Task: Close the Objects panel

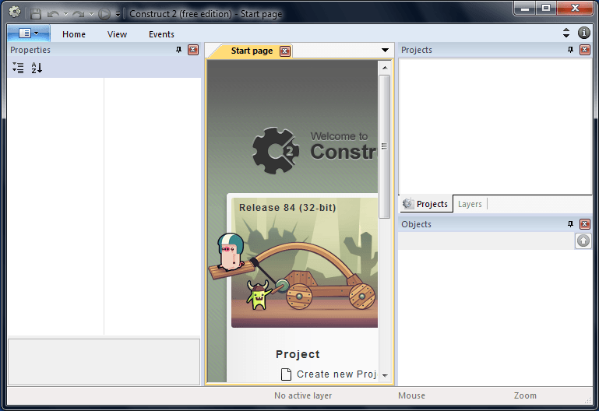Action: coord(585,224)
